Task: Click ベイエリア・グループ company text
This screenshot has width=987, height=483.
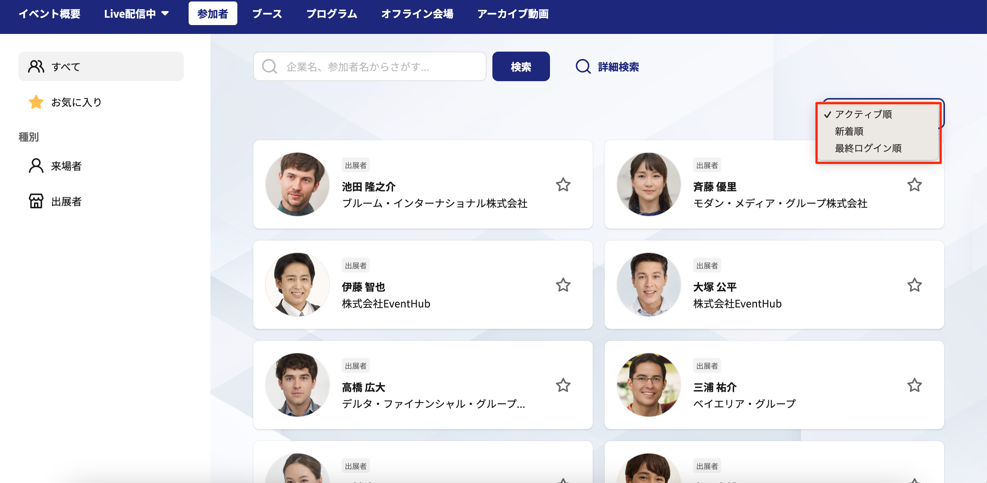Action: coord(744,404)
